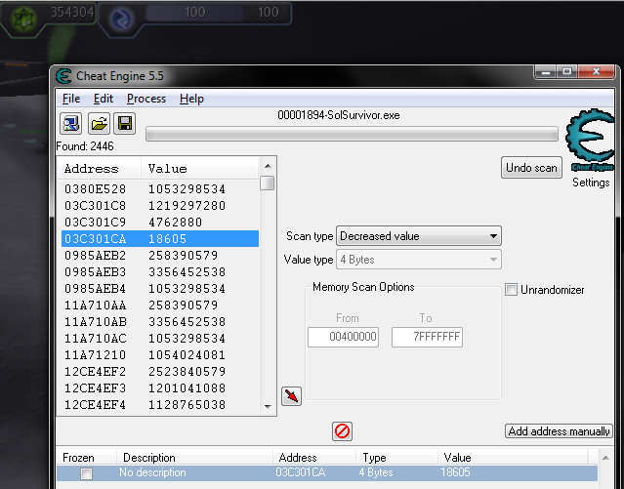Click the process name 00001894-SolSurvivor.exe
624x489 pixels.
click(x=339, y=115)
